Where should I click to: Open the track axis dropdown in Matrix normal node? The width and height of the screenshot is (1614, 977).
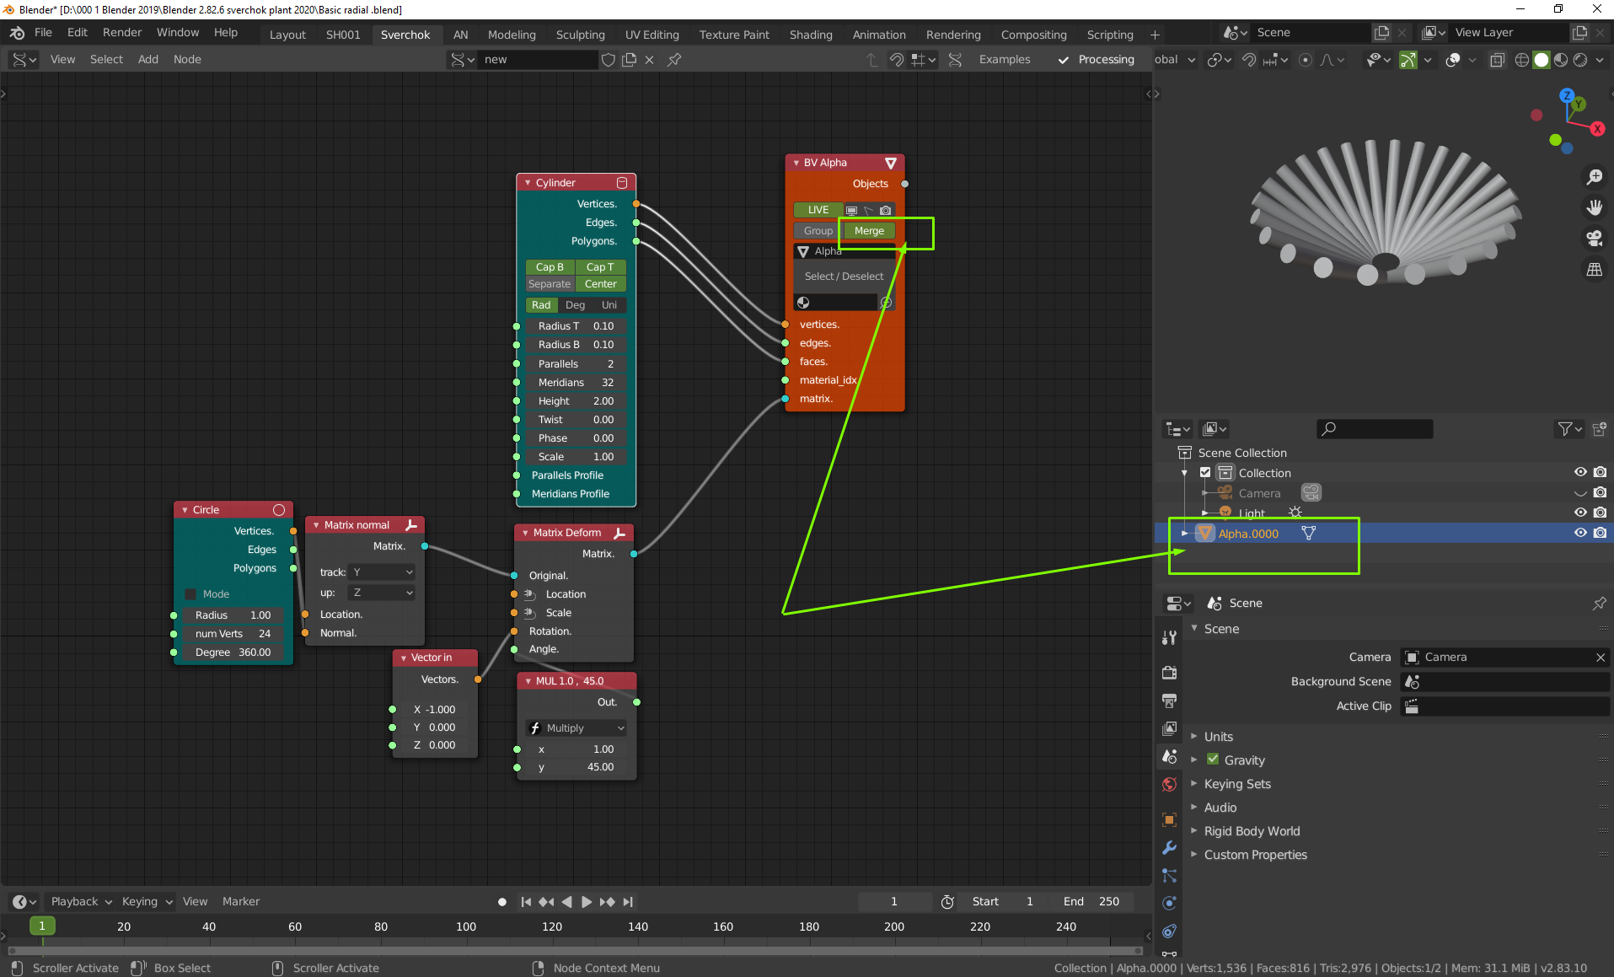point(381,572)
